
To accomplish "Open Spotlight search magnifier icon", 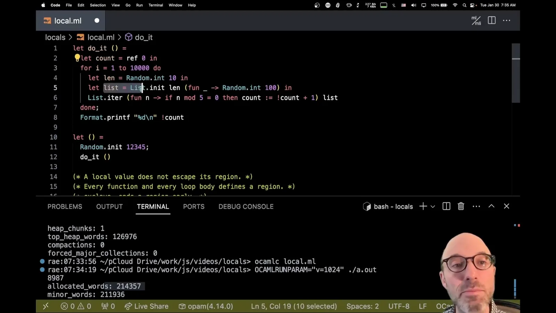I will coord(464,5).
